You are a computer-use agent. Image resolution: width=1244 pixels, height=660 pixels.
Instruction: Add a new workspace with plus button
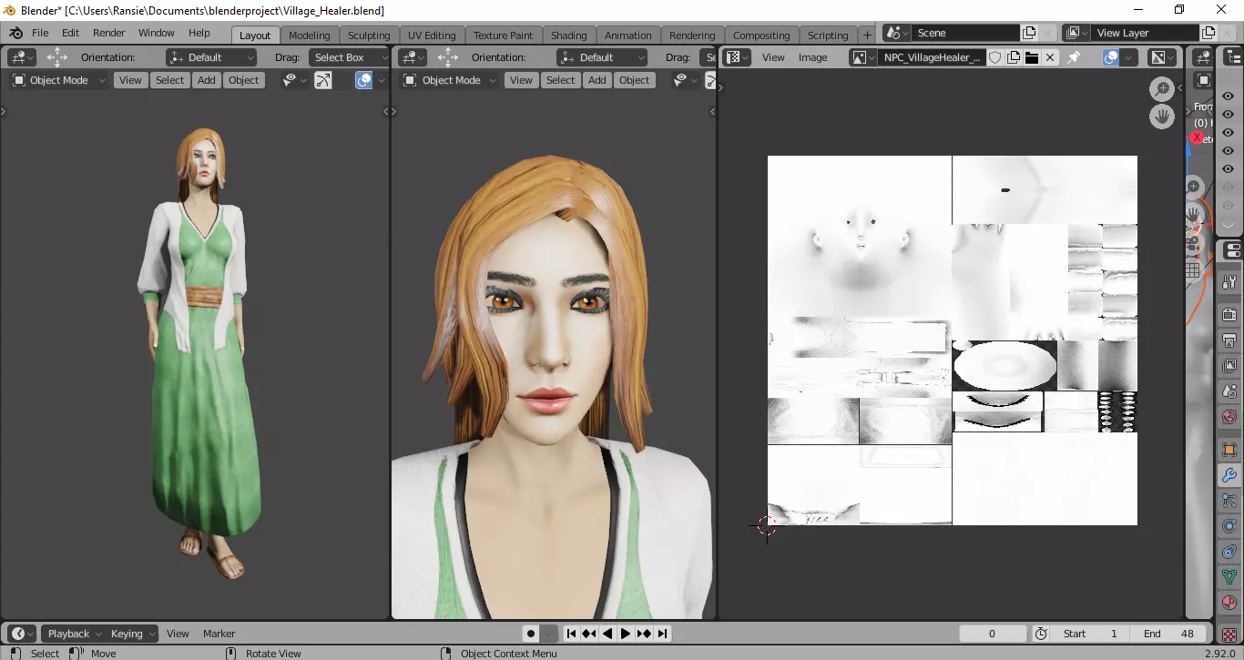point(867,35)
